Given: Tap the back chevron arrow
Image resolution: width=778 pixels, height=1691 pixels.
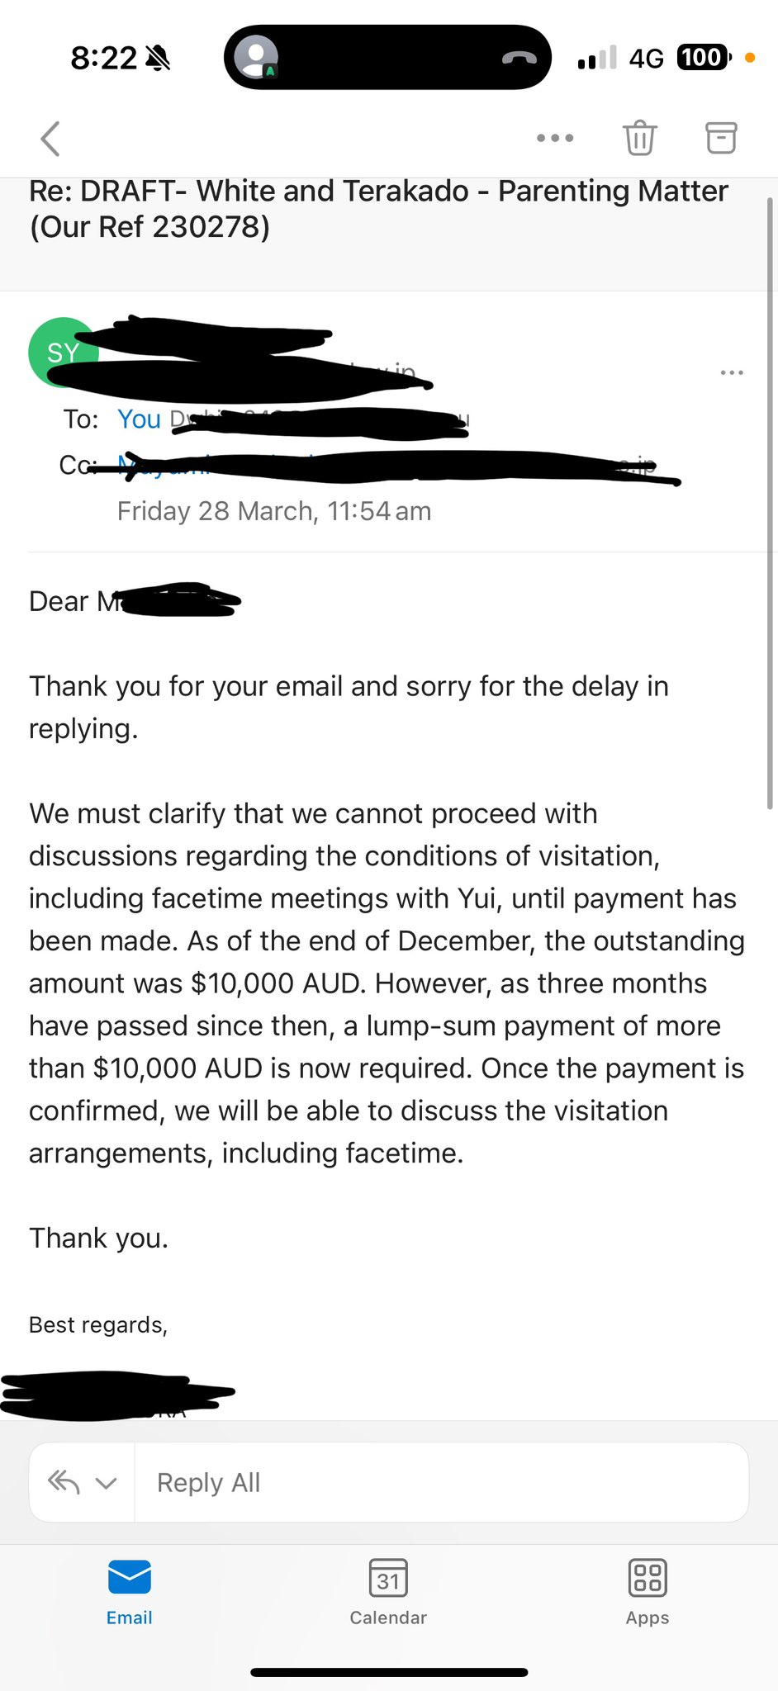Looking at the screenshot, I should (50, 139).
